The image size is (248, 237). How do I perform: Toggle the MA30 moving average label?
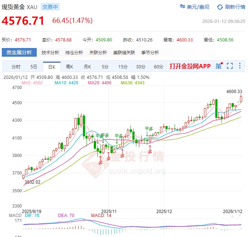[x=132, y=83]
